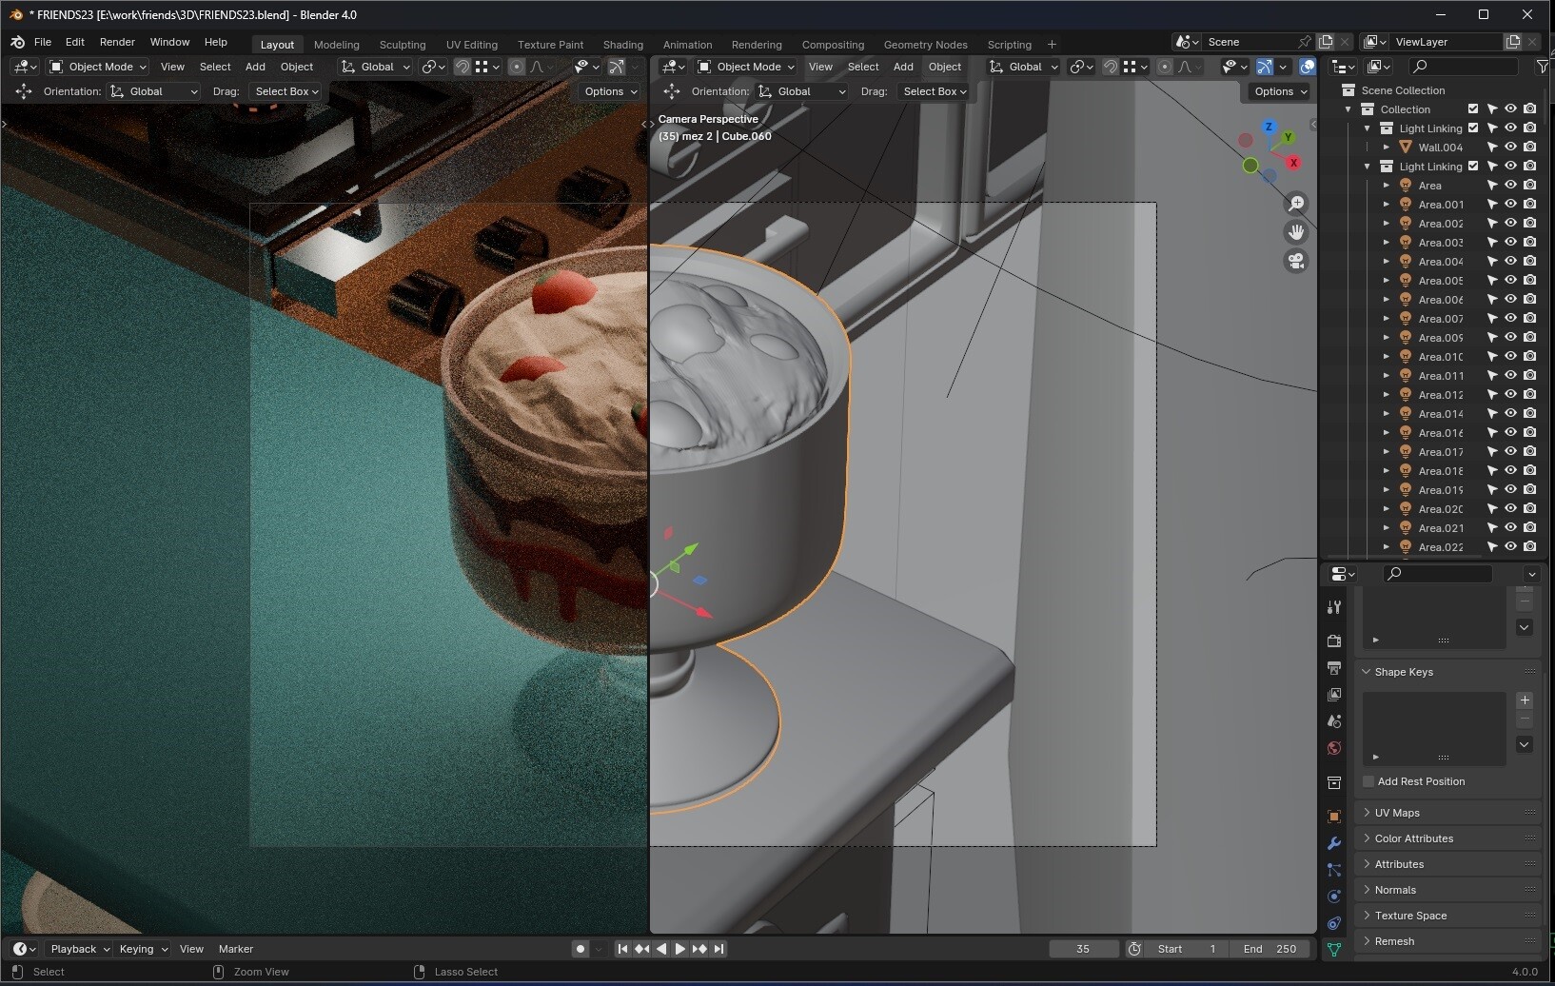Switch to the Shading workspace tab
This screenshot has height=986, width=1555.
coord(622,45)
